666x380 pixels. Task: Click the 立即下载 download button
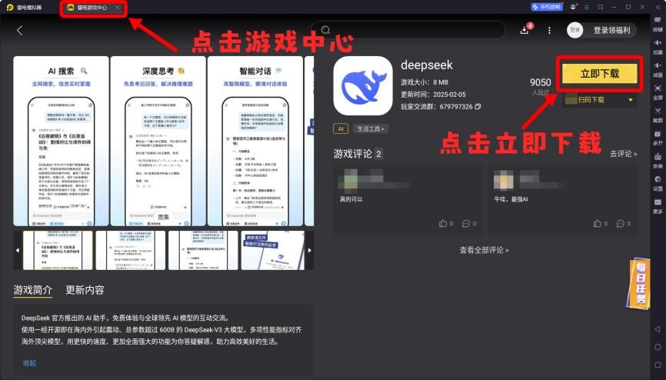[x=600, y=74]
